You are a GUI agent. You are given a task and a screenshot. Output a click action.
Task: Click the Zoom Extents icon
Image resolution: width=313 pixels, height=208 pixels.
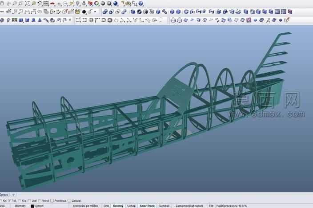coord(27,4)
